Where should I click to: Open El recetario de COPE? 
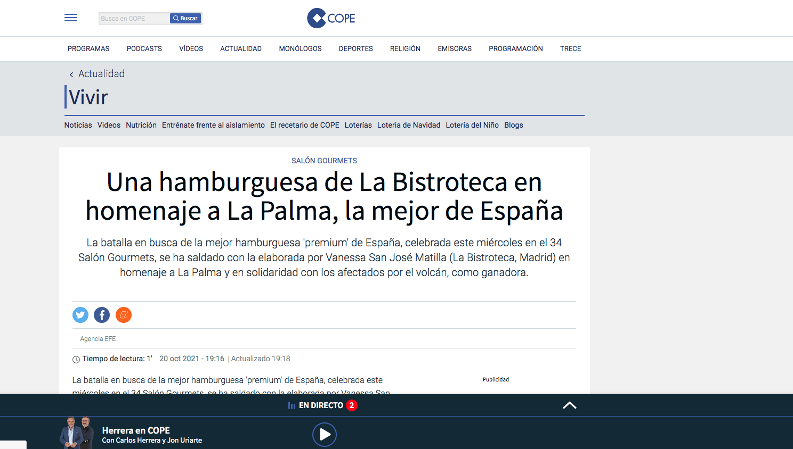coord(305,126)
